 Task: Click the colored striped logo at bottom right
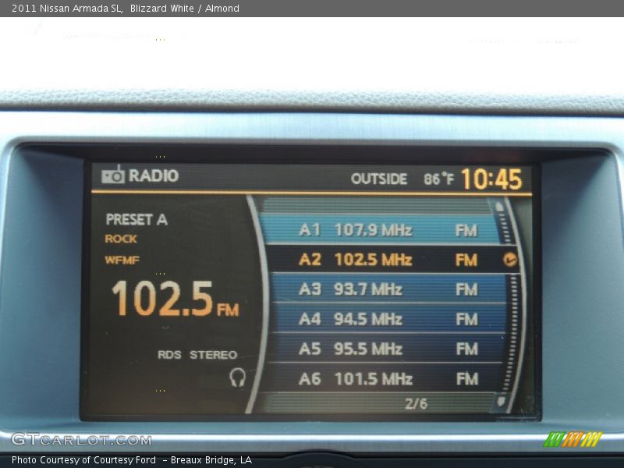(x=573, y=439)
